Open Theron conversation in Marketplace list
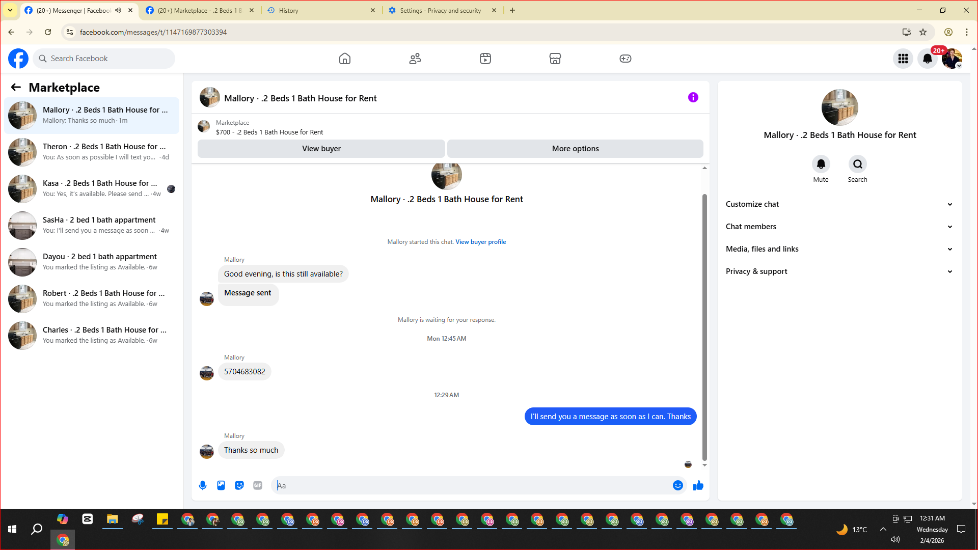Image resolution: width=978 pixels, height=550 pixels. (x=92, y=152)
